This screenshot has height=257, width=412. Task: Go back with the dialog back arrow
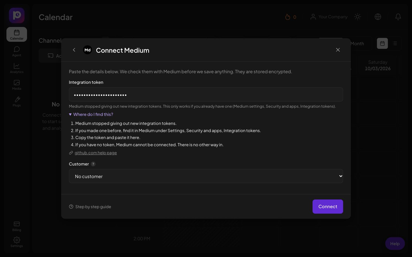pyautogui.click(x=74, y=50)
